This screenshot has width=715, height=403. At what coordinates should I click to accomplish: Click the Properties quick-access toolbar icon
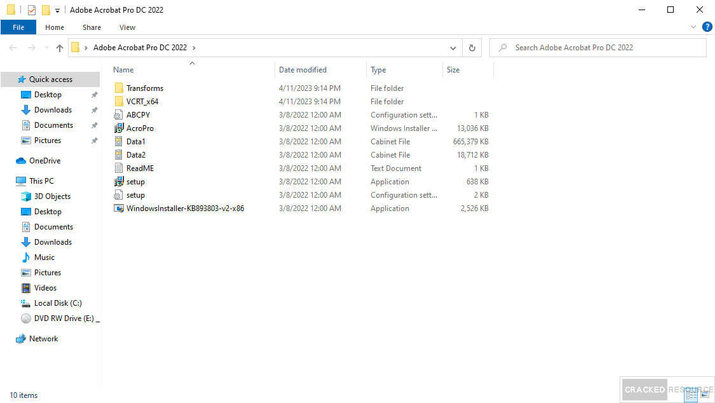(32, 10)
